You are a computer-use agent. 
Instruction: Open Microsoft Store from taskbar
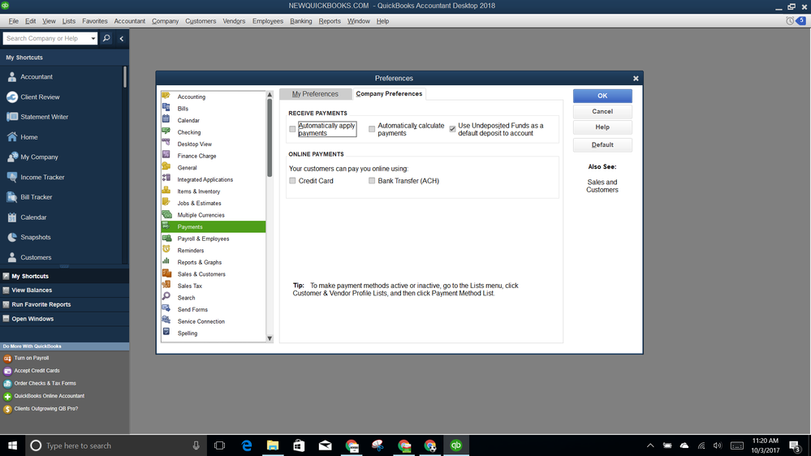click(299, 445)
